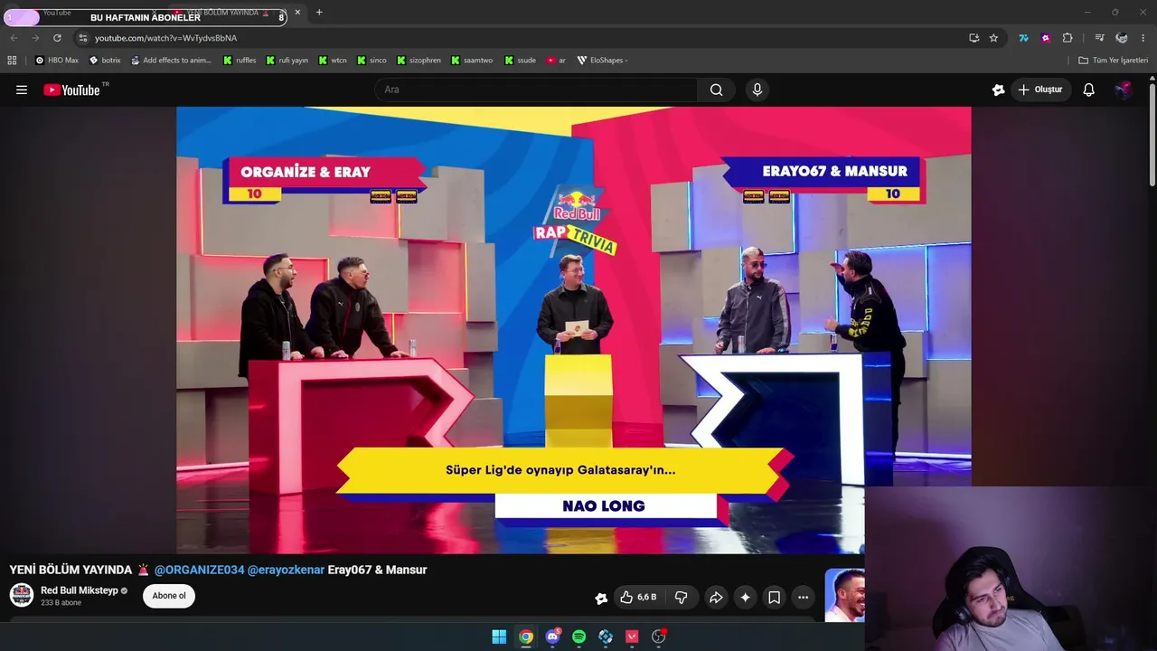Open the sizophren bookmark

click(419, 61)
